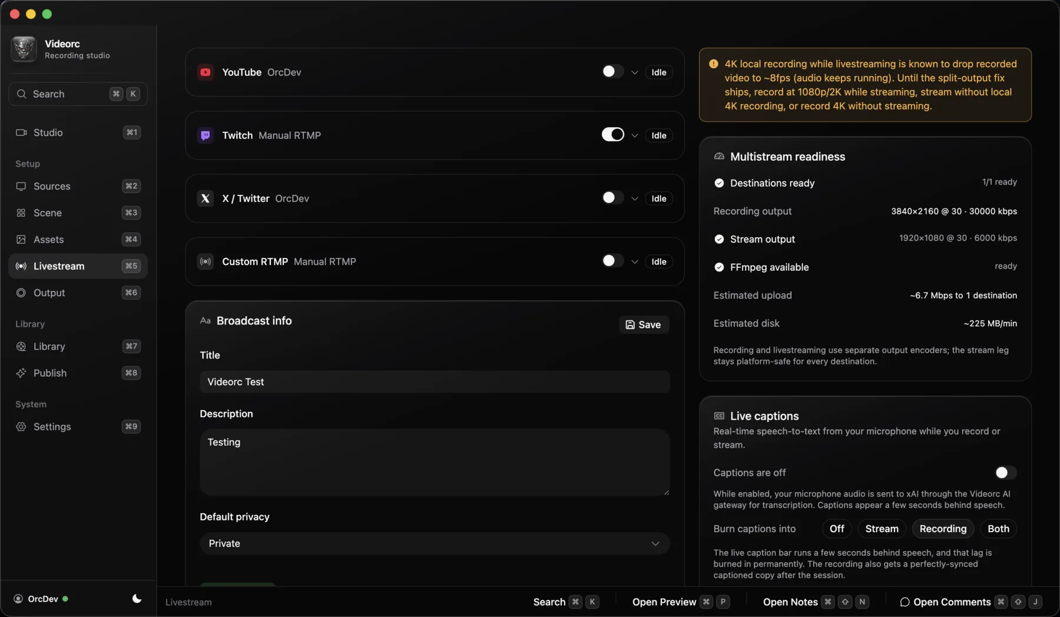The width and height of the screenshot is (1060, 617).
Task: Open Publish in the sidebar
Action: 78,373
